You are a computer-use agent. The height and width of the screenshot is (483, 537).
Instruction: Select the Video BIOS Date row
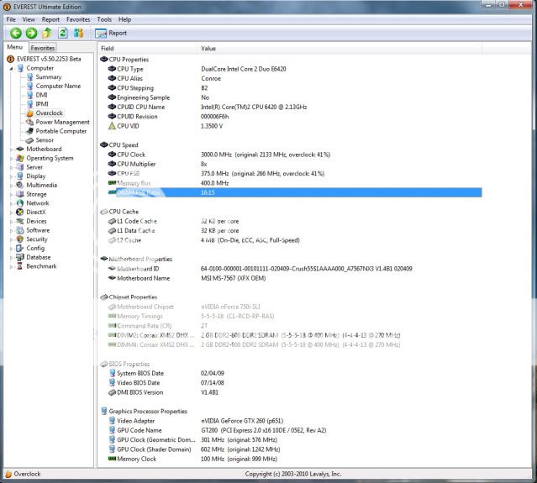click(x=294, y=383)
